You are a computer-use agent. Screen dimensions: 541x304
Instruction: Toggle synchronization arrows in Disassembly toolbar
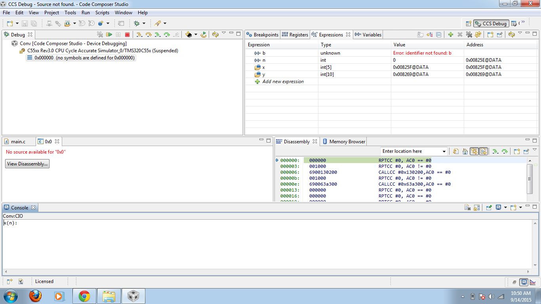474,151
